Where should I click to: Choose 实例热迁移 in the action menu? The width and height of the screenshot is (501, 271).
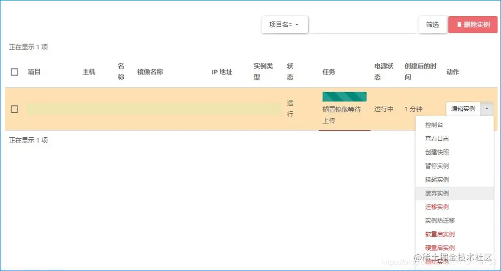click(454, 221)
